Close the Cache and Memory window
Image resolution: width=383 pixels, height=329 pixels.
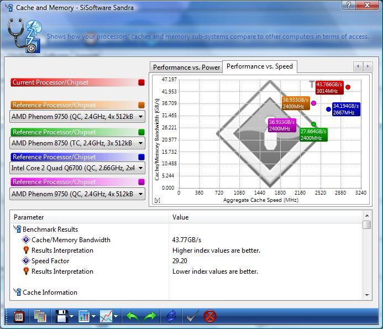[x=367, y=4]
